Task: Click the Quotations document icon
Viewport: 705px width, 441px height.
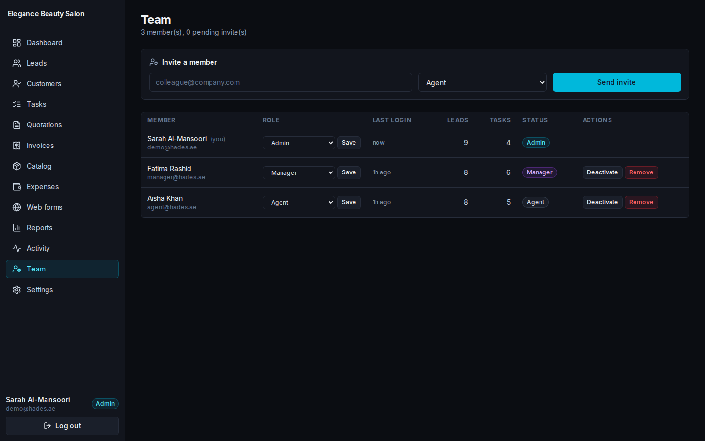Action: click(x=17, y=125)
